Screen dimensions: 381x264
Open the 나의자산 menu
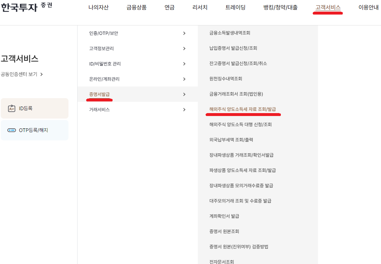tap(99, 7)
